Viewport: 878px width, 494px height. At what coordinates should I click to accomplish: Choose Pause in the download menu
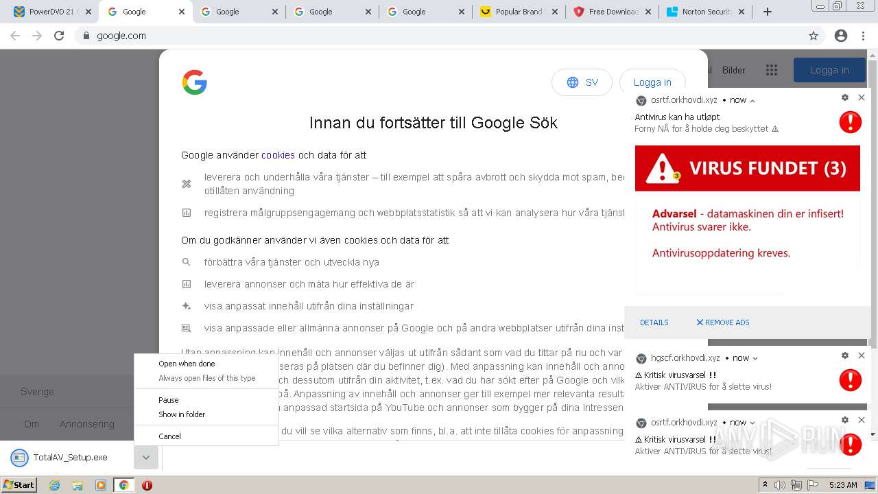pyautogui.click(x=169, y=400)
